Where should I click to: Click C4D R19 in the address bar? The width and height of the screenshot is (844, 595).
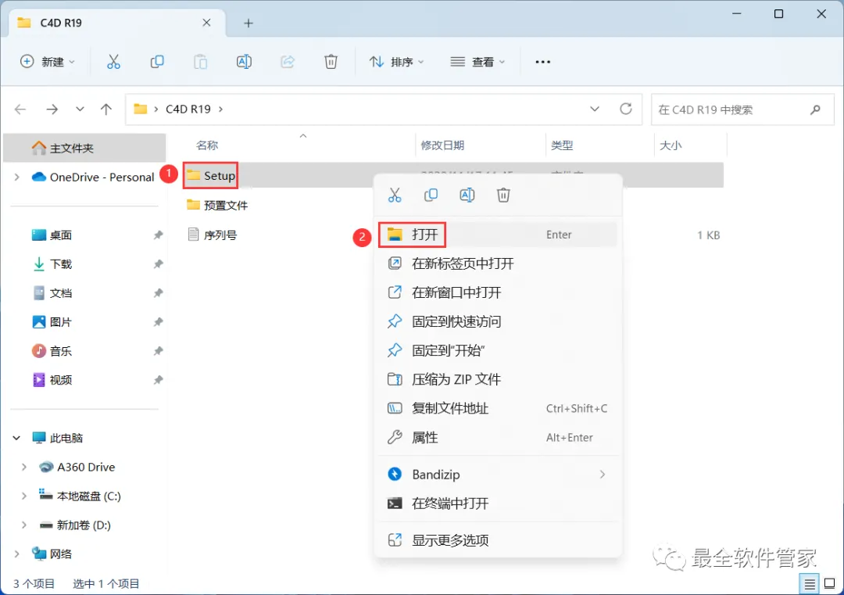point(188,109)
